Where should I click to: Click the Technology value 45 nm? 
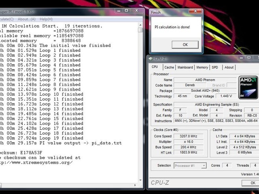click(182, 96)
